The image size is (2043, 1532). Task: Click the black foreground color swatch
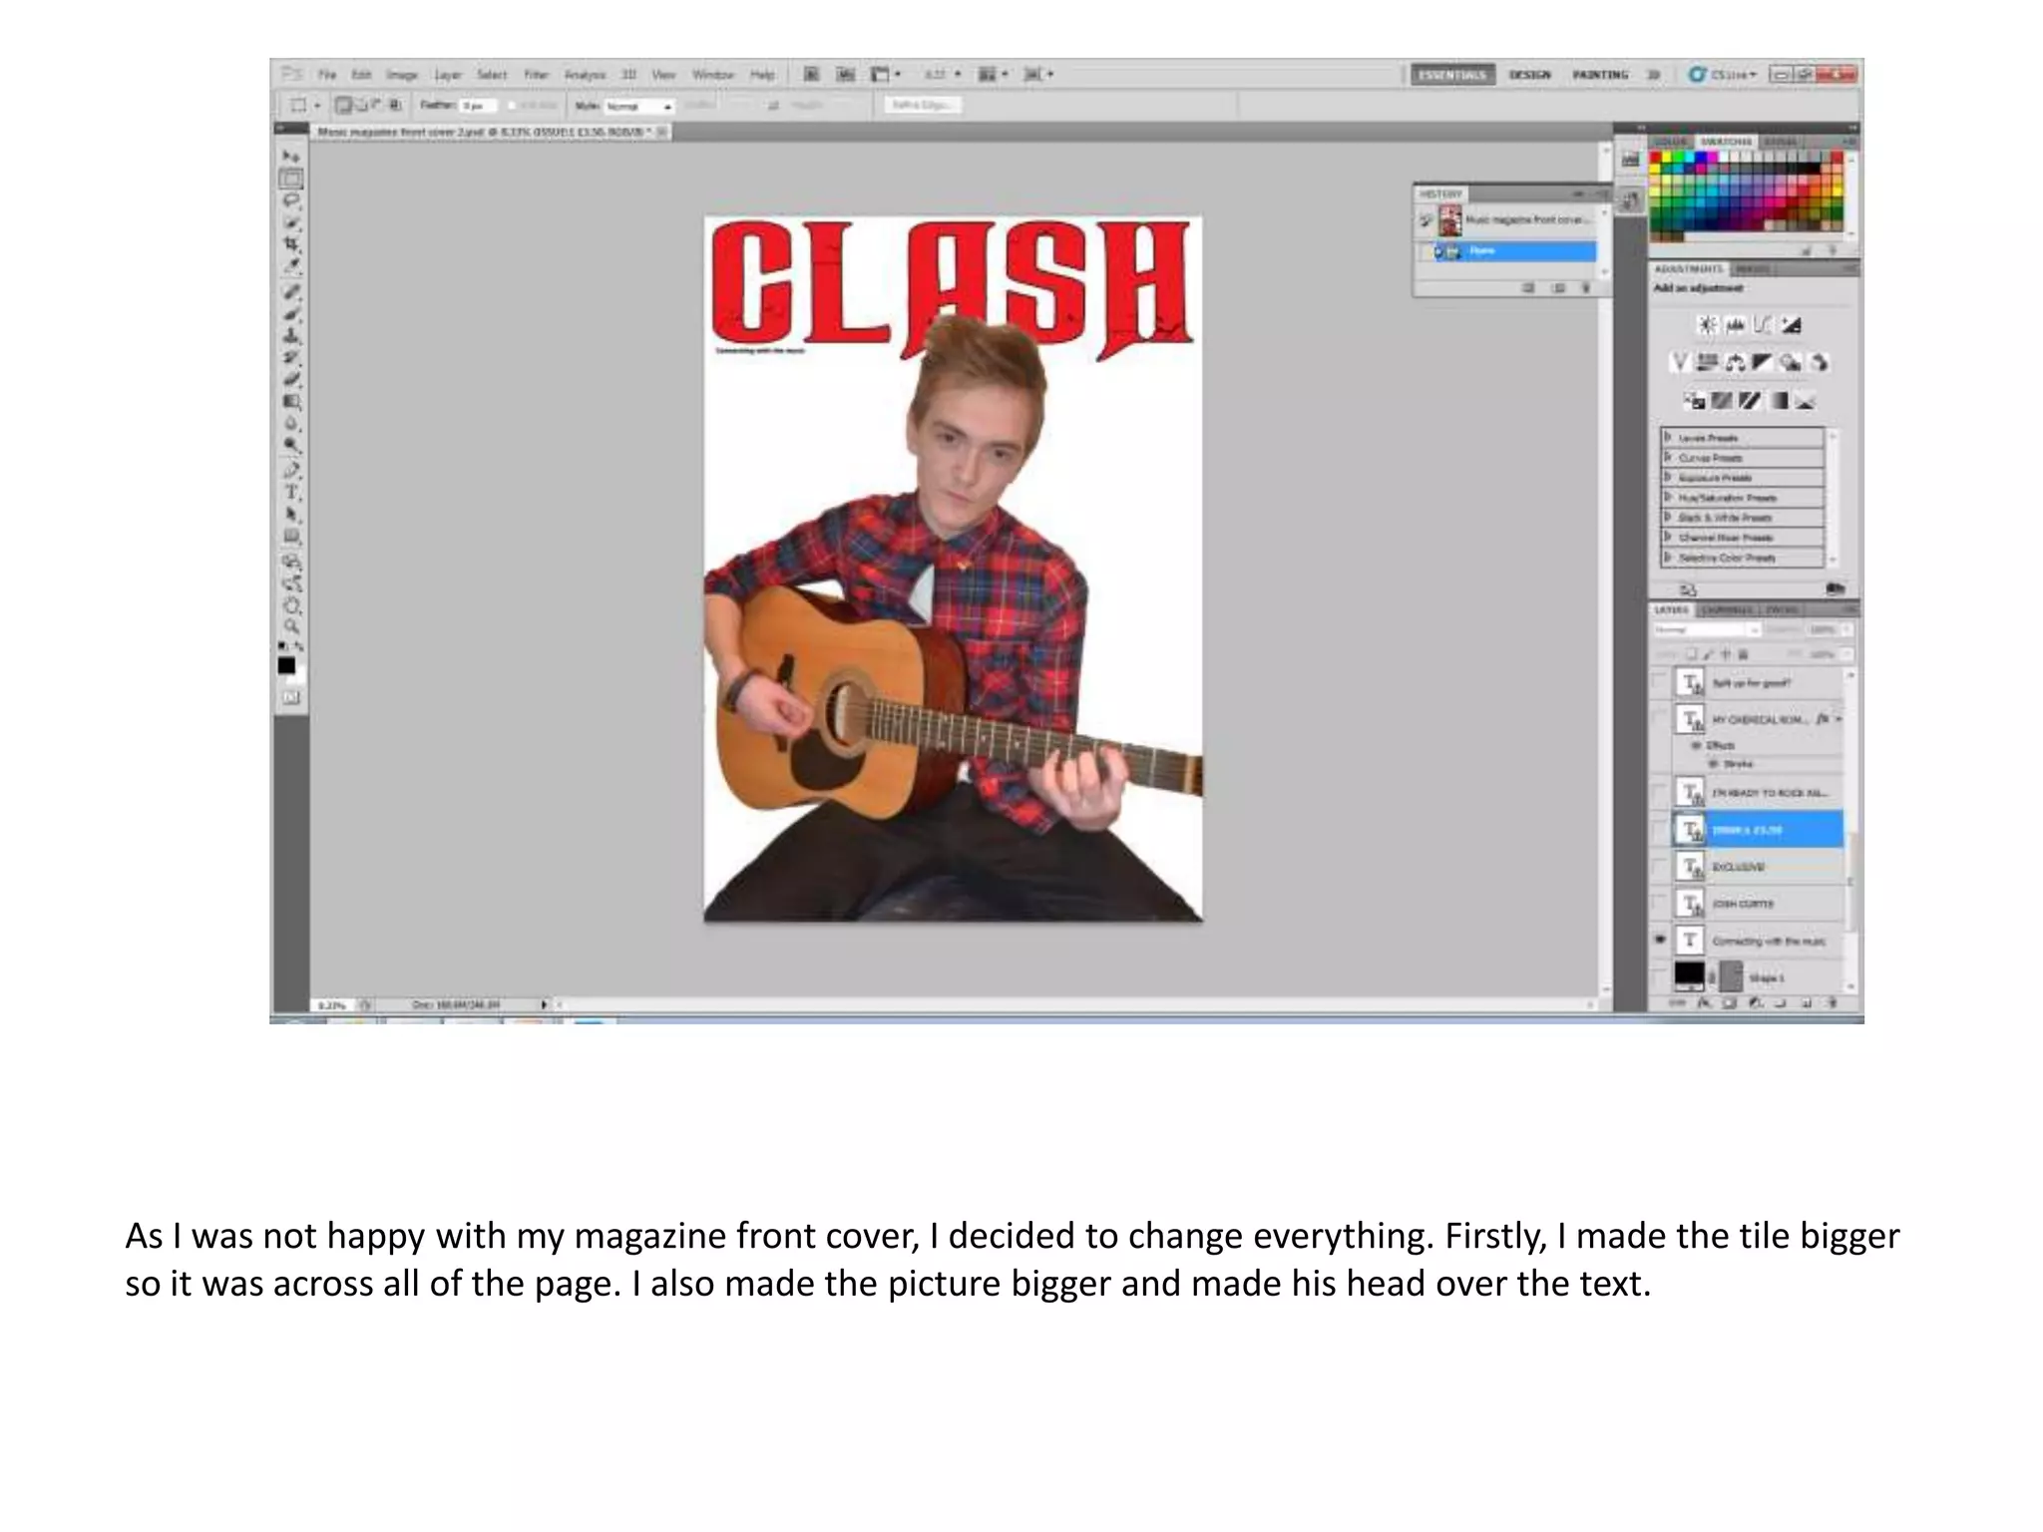(x=286, y=665)
